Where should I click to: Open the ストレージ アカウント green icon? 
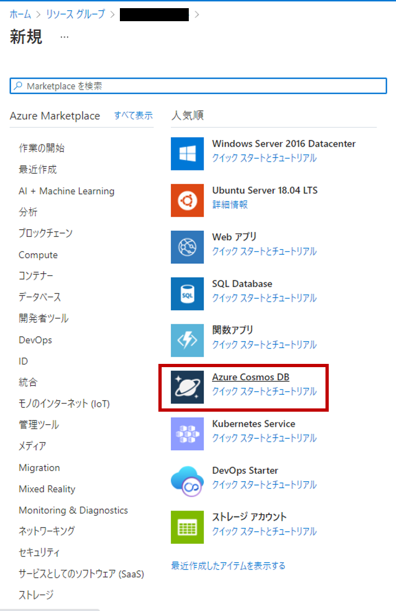click(x=187, y=527)
